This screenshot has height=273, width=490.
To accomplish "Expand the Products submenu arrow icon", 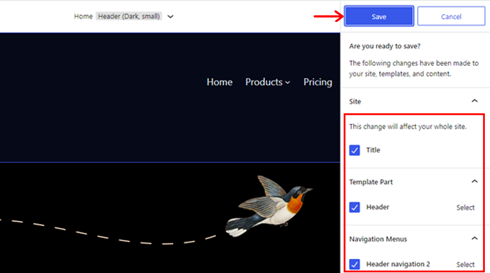I will pyautogui.click(x=288, y=82).
